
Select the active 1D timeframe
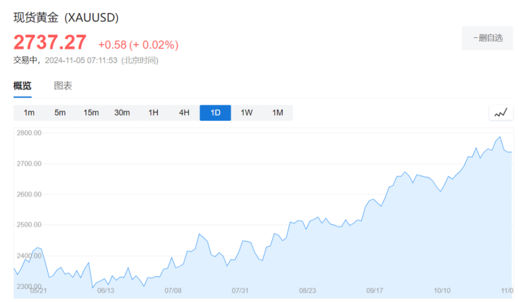click(x=215, y=113)
